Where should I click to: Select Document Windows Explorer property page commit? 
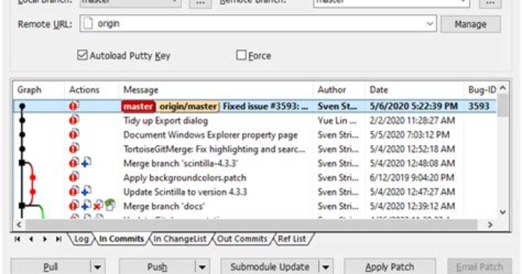210,135
